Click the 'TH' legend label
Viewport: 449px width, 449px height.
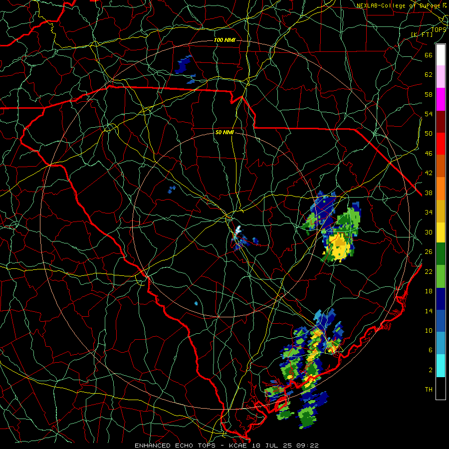click(x=429, y=390)
